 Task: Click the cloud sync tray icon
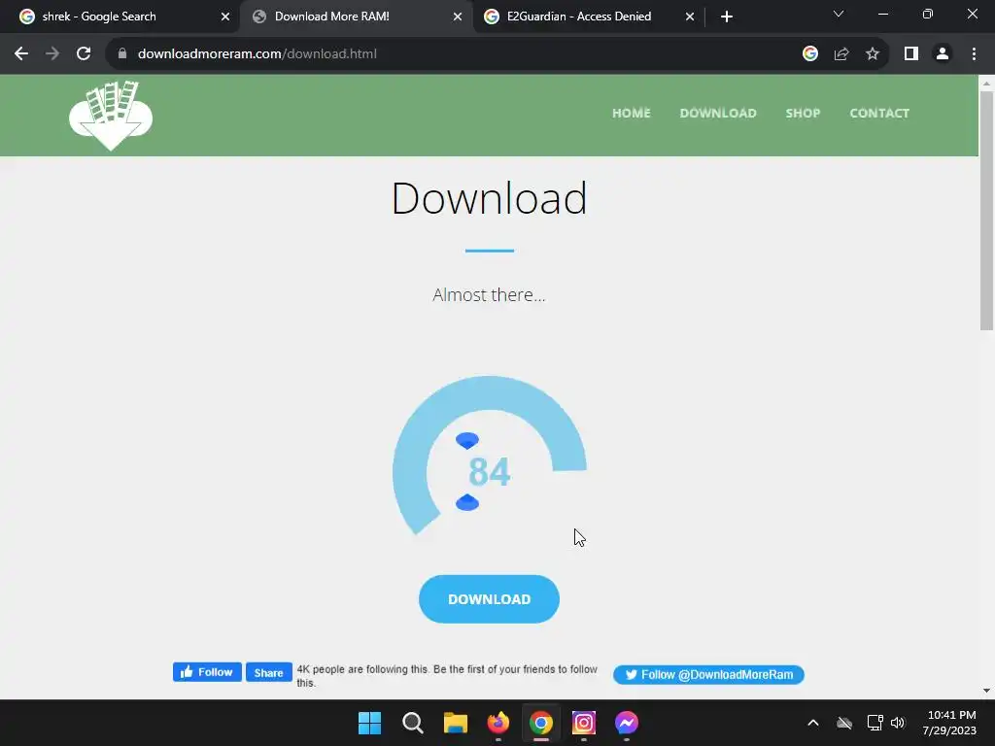point(844,723)
